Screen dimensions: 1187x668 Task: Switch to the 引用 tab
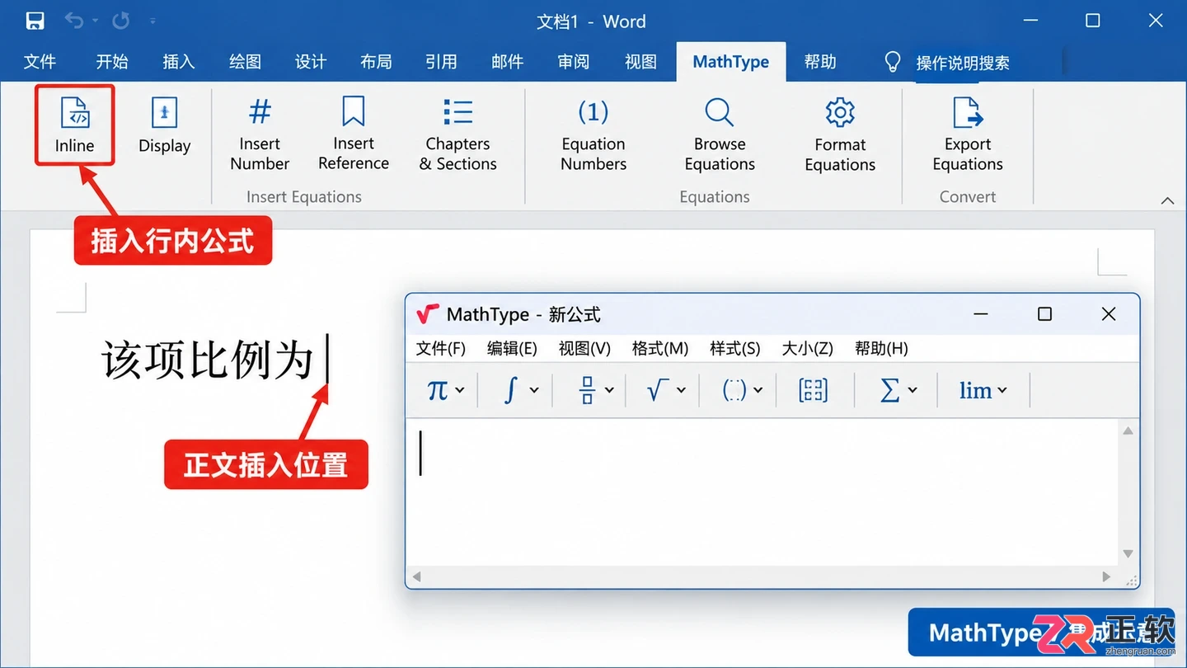[441, 62]
